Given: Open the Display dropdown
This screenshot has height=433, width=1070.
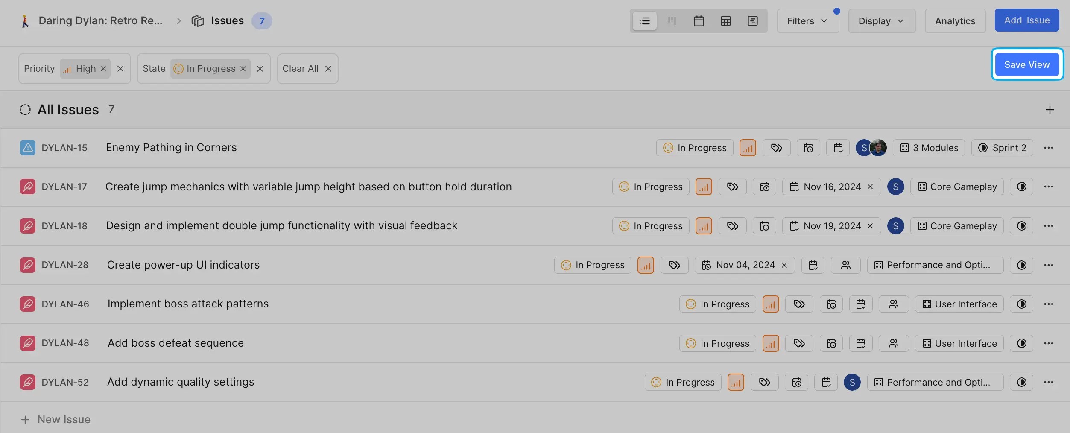Looking at the screenshot, I should click(x=881, y=21).
